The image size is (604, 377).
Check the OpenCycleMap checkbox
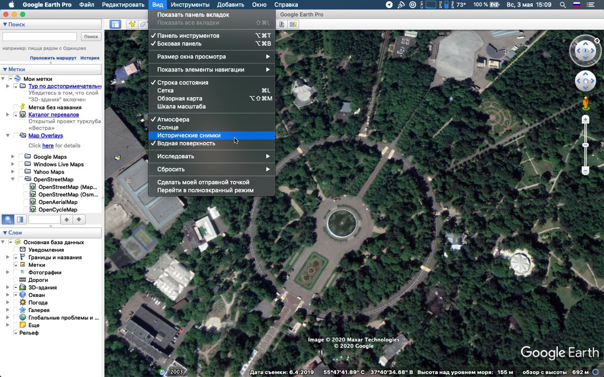tap(26, 210)
